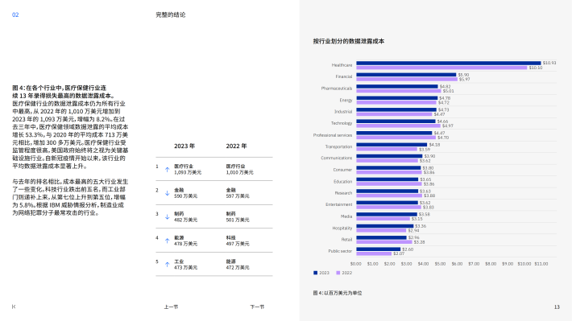Select the Healthcare 2023 bar

(449, 63)
